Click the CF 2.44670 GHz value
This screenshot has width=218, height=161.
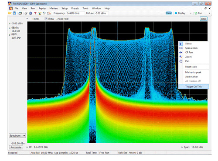[x=41, y=147]
